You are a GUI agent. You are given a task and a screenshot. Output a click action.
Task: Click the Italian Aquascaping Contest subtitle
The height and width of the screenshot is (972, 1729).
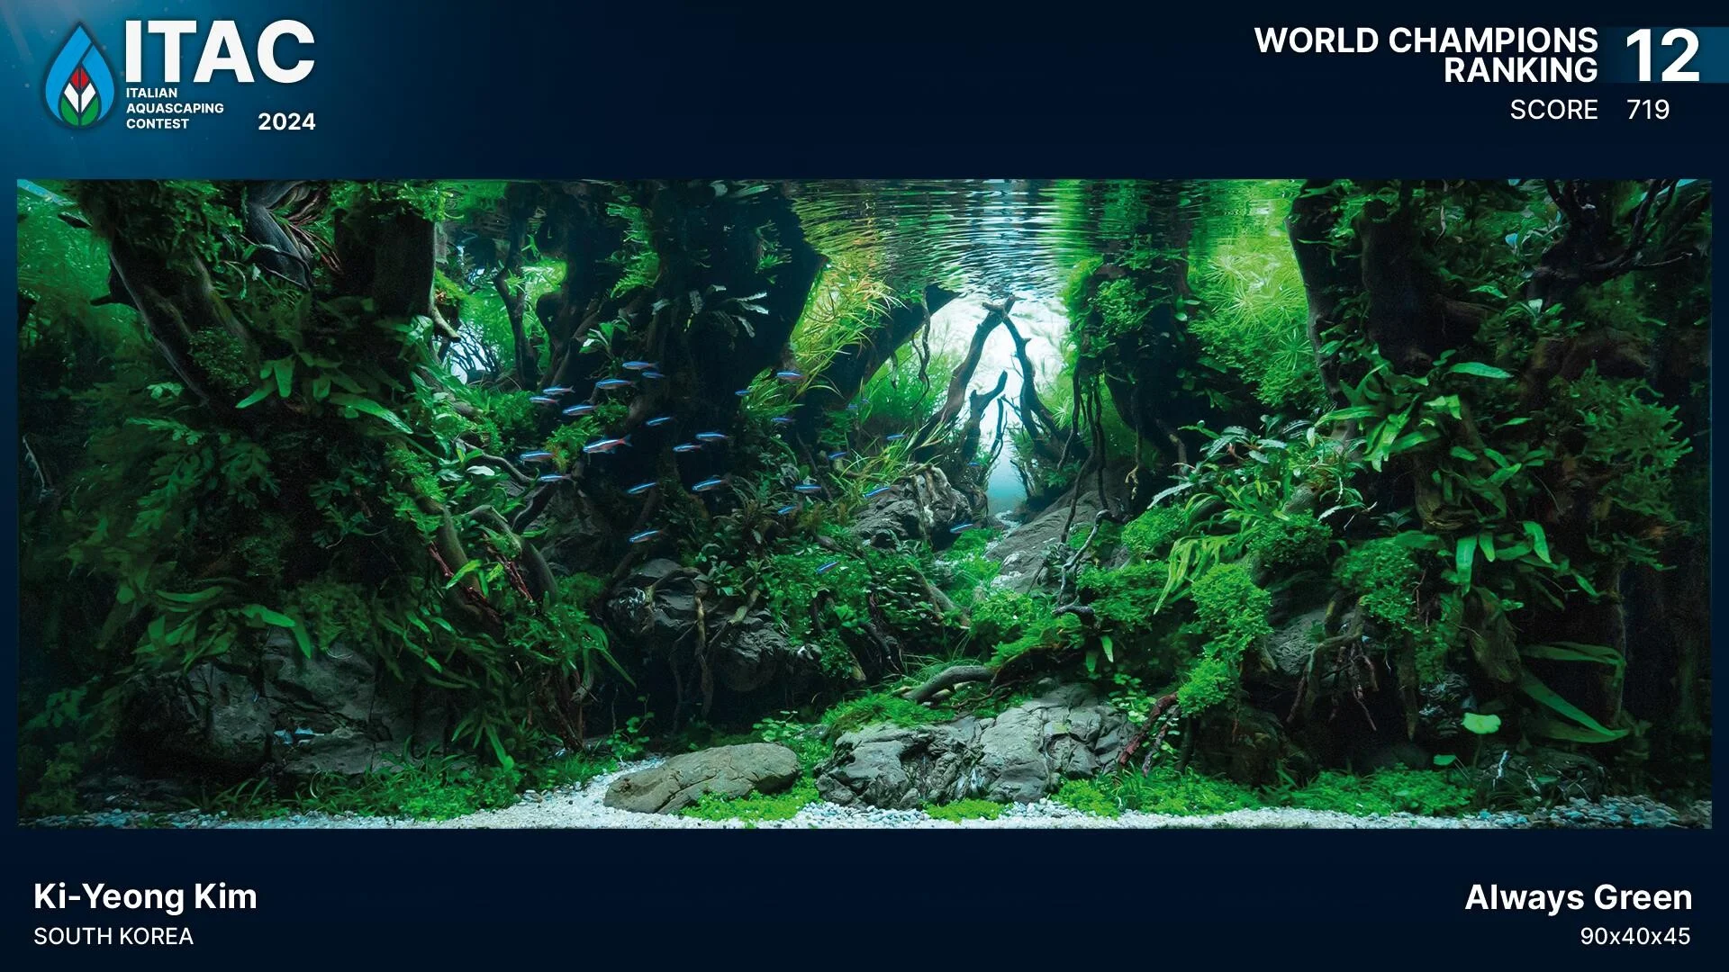174,108
